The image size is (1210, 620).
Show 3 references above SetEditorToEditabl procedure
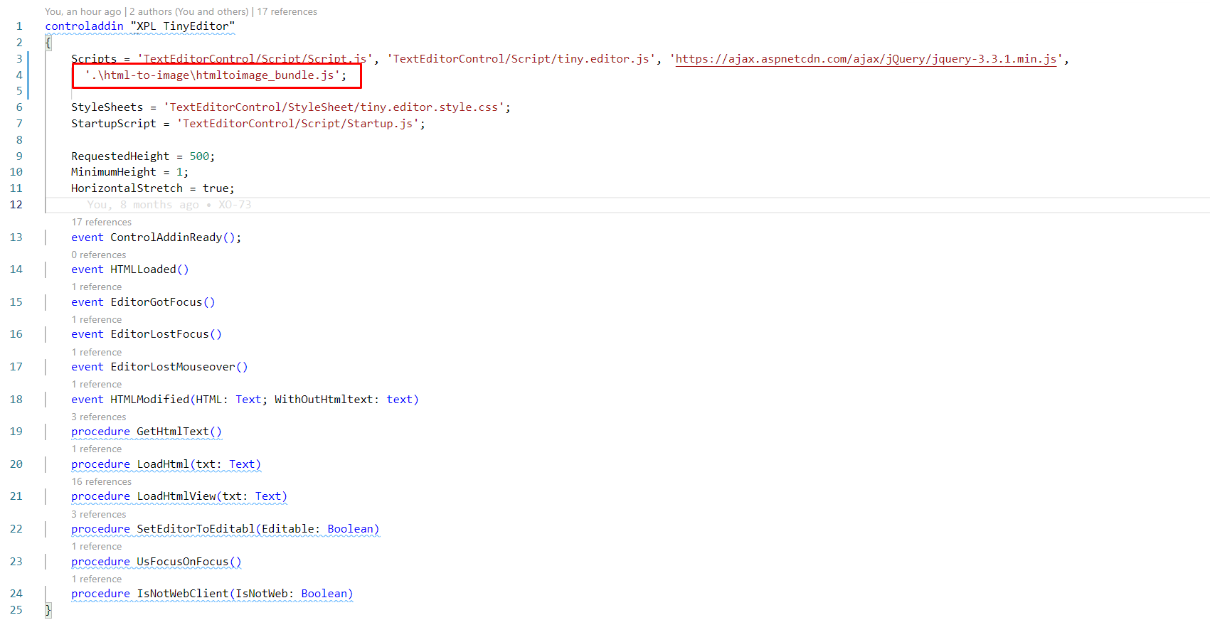tap(98, 514)
